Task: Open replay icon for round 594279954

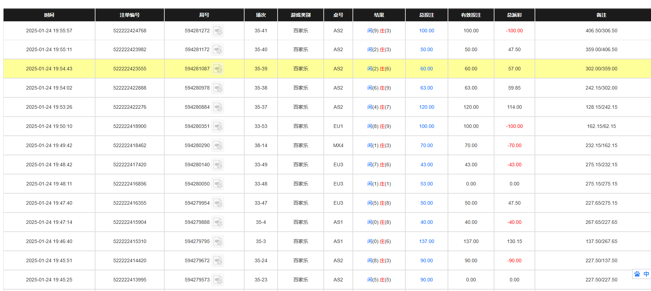Action: pyautogui.click(x=218, y=203)
